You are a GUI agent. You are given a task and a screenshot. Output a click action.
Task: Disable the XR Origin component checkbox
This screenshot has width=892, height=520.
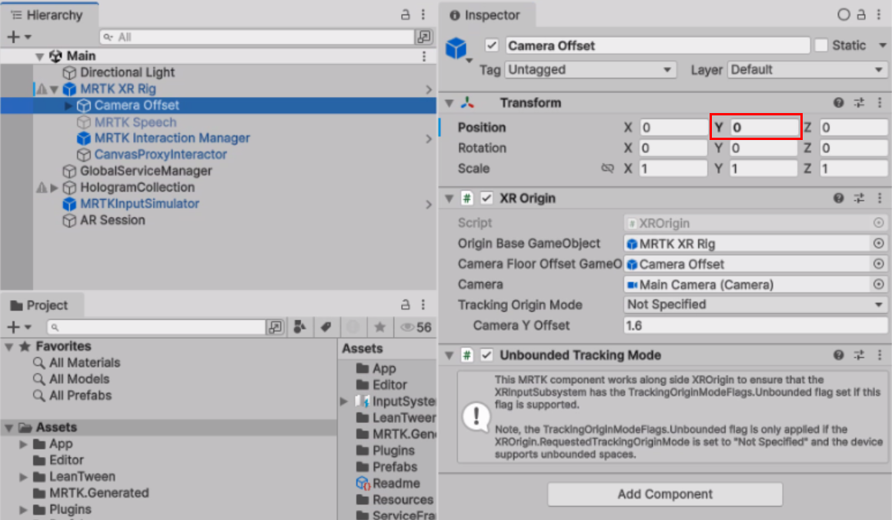pos(486,198)
